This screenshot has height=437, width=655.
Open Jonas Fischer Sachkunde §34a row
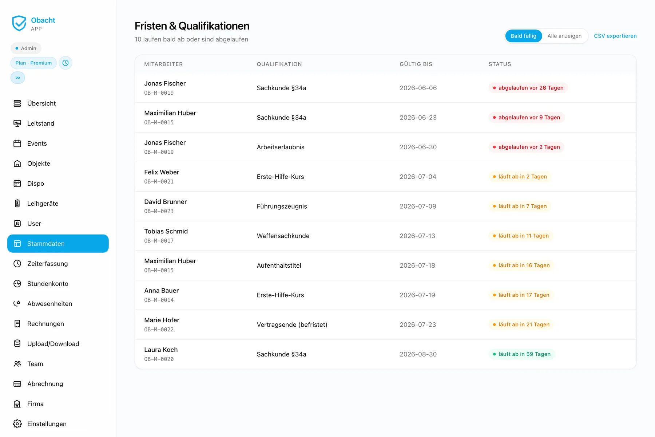tap(386, 88)
